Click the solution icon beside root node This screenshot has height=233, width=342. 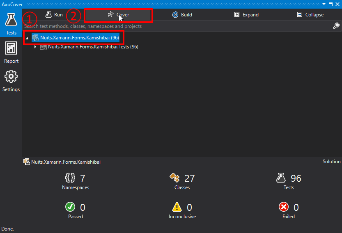[36, 38]
